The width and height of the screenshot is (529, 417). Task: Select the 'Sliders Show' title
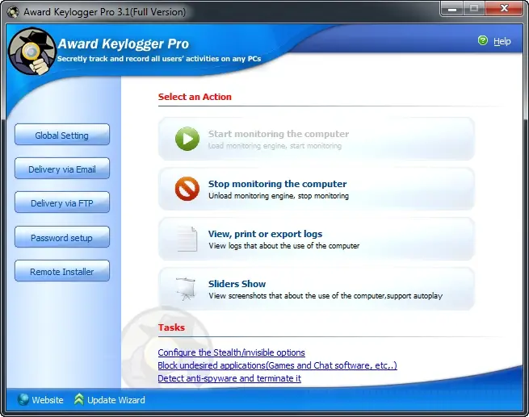coord(237,284)
